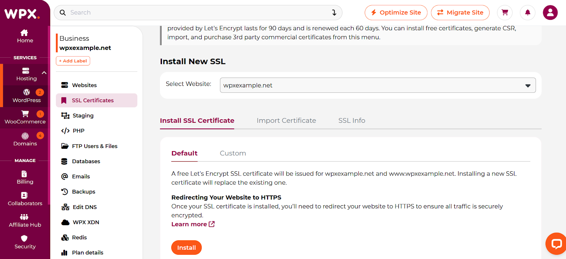Open the user profile avatar
This screenshot has width=566, height=259.
[550, 13]
